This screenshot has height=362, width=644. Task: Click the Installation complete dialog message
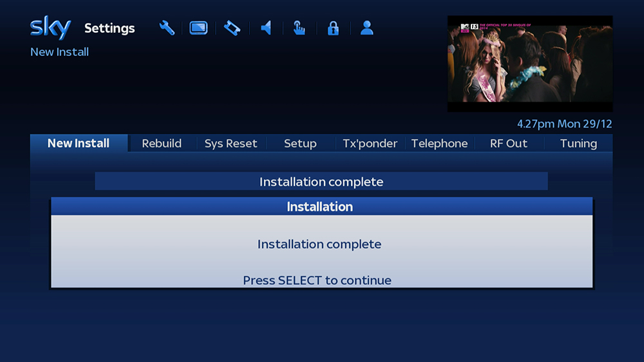tap(319, 244)
